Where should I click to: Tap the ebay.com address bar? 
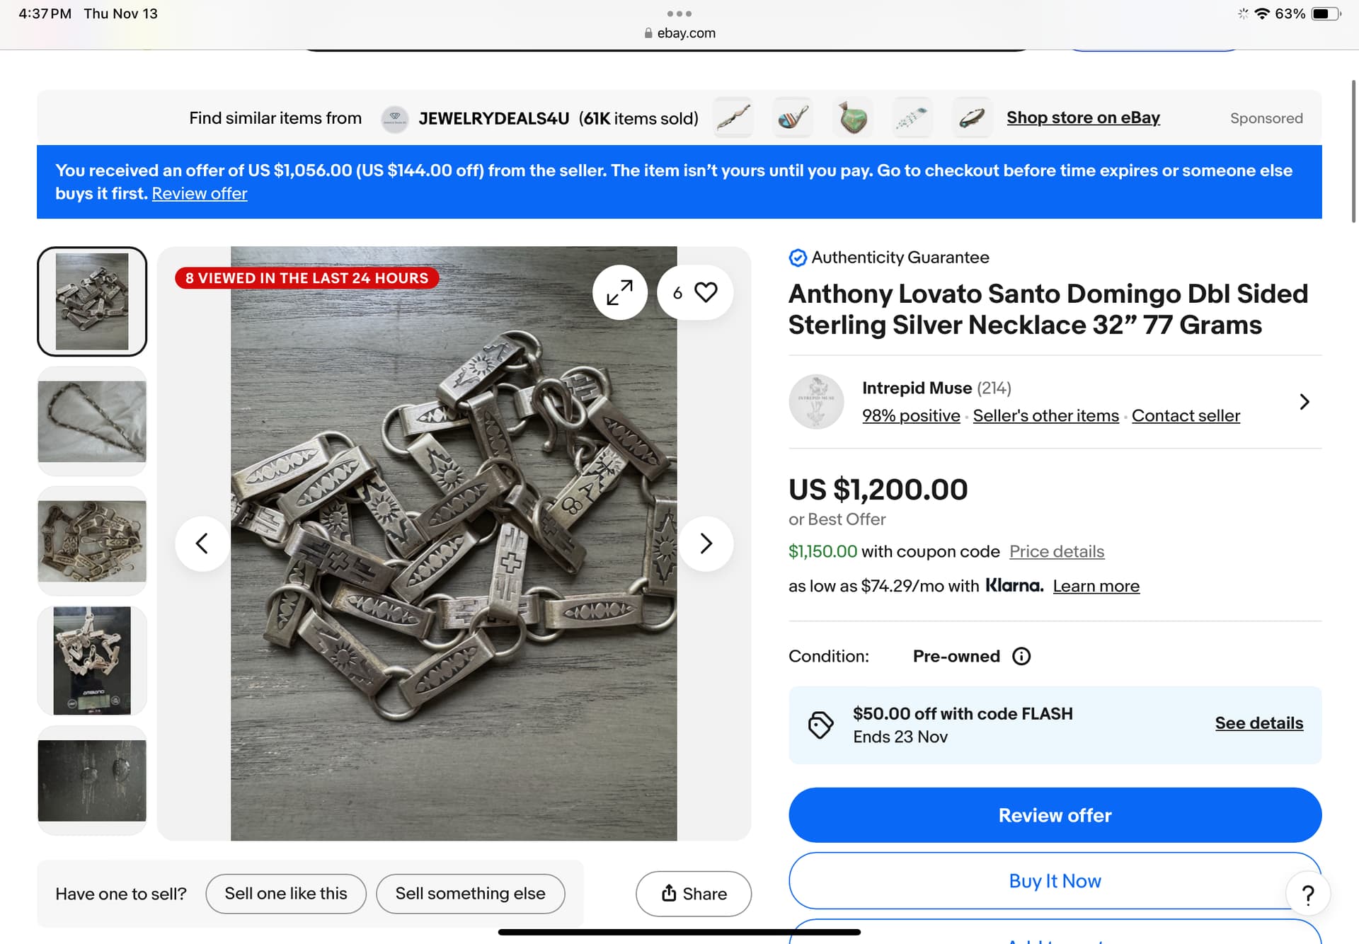point(679,33)
